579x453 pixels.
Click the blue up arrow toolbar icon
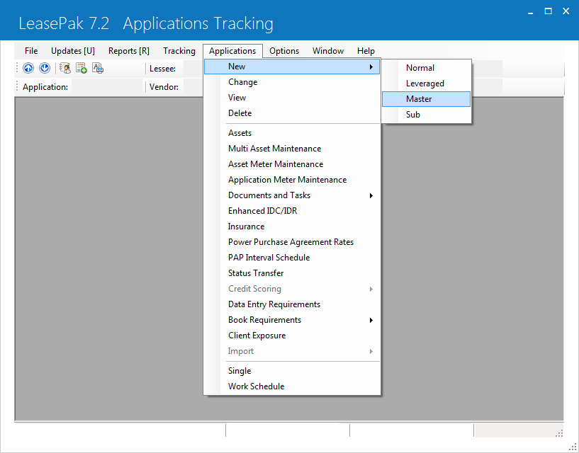click(28, 68)
